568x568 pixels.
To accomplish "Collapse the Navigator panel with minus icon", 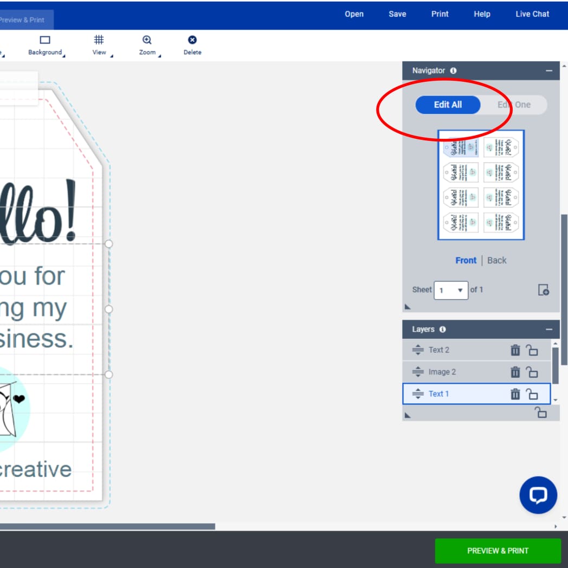I will [x=549, y=70].
